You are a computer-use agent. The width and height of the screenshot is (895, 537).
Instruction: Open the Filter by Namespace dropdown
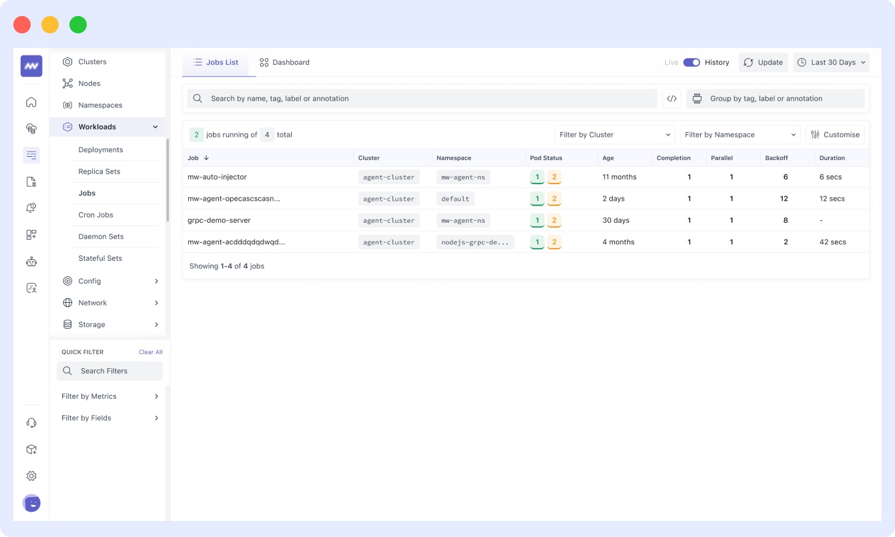[740, 135]
